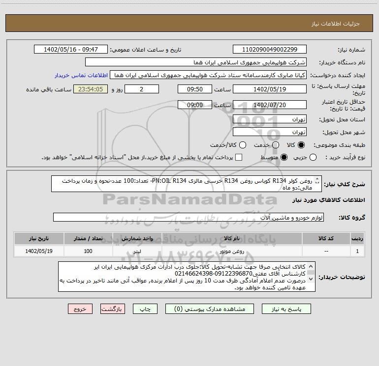The width and height of the screenshot is (379, 366).
Task: Click the buyer notes text area
Action: pos(187,277)
